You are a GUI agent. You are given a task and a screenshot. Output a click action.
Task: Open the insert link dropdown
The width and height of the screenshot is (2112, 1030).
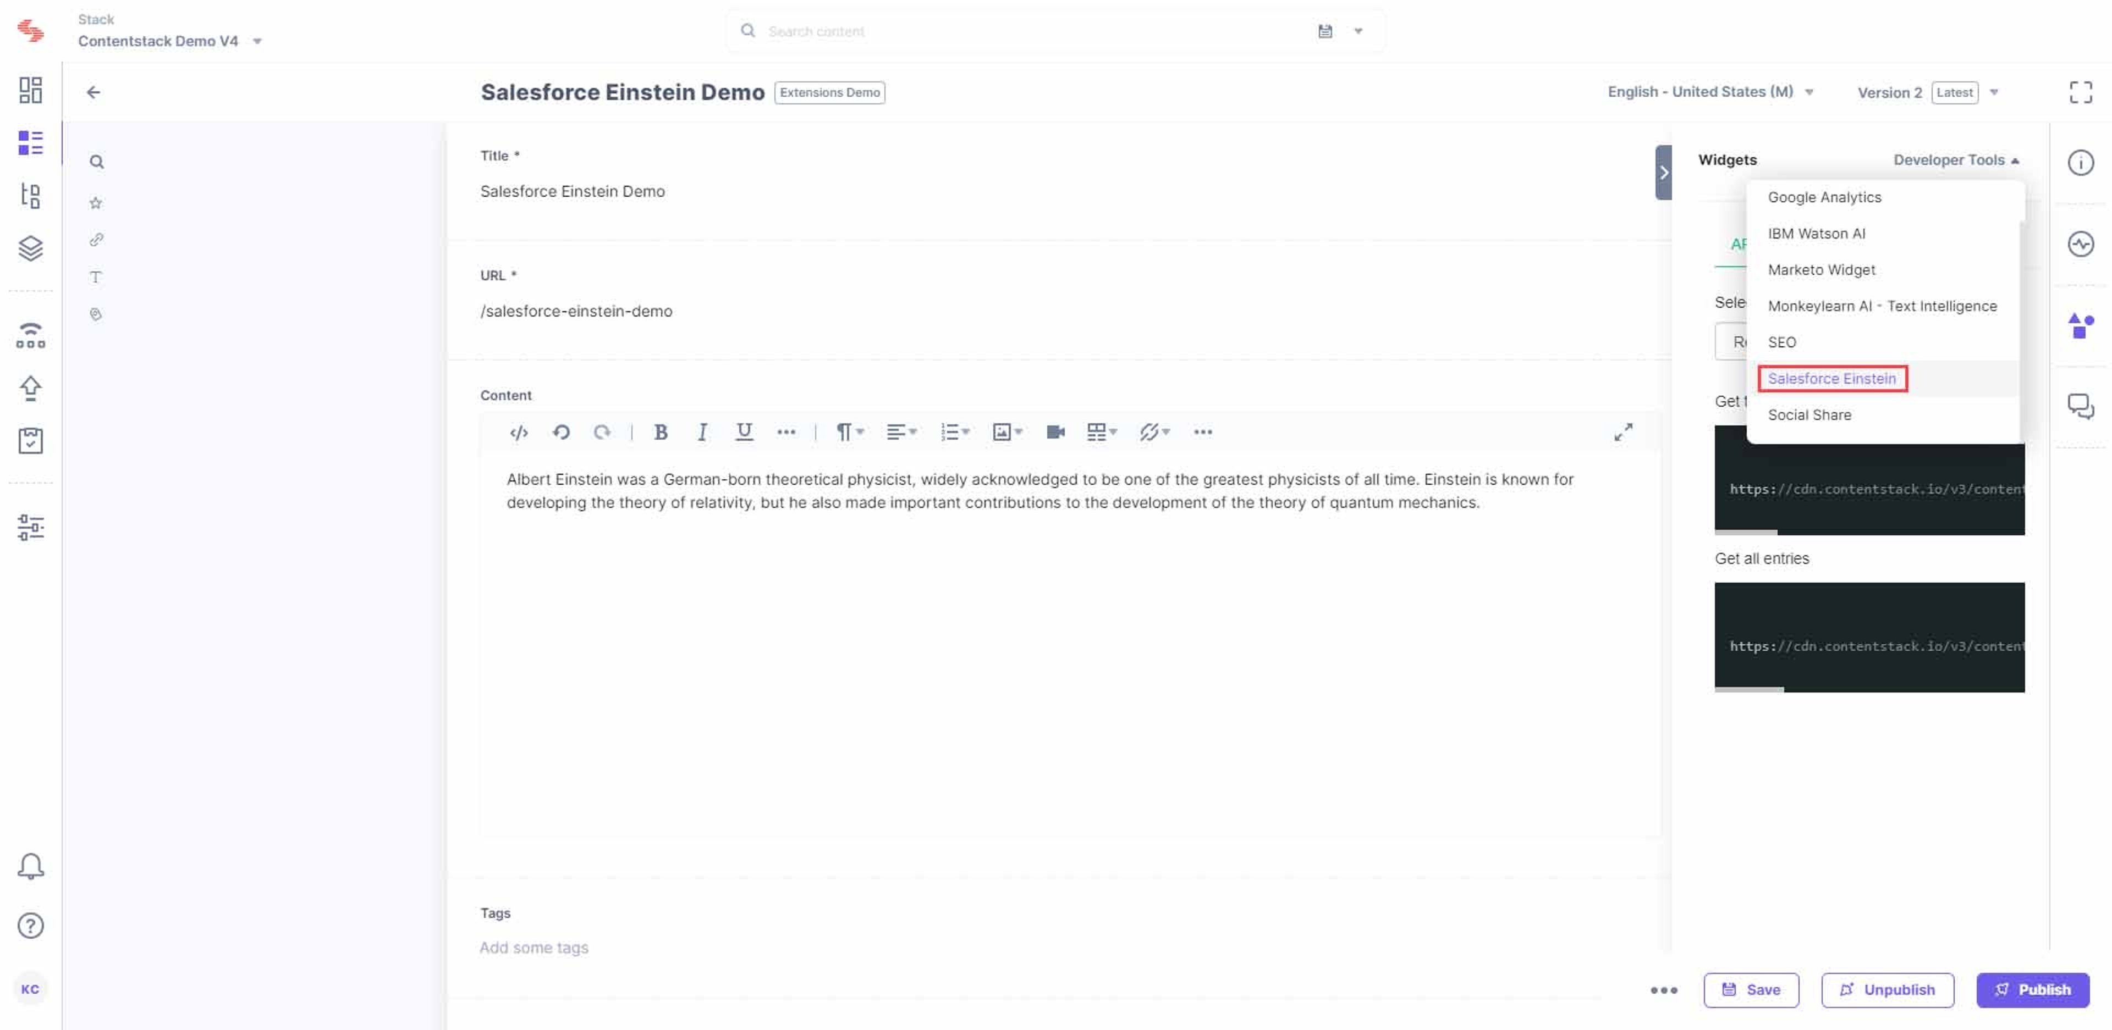pos(1154,432)
